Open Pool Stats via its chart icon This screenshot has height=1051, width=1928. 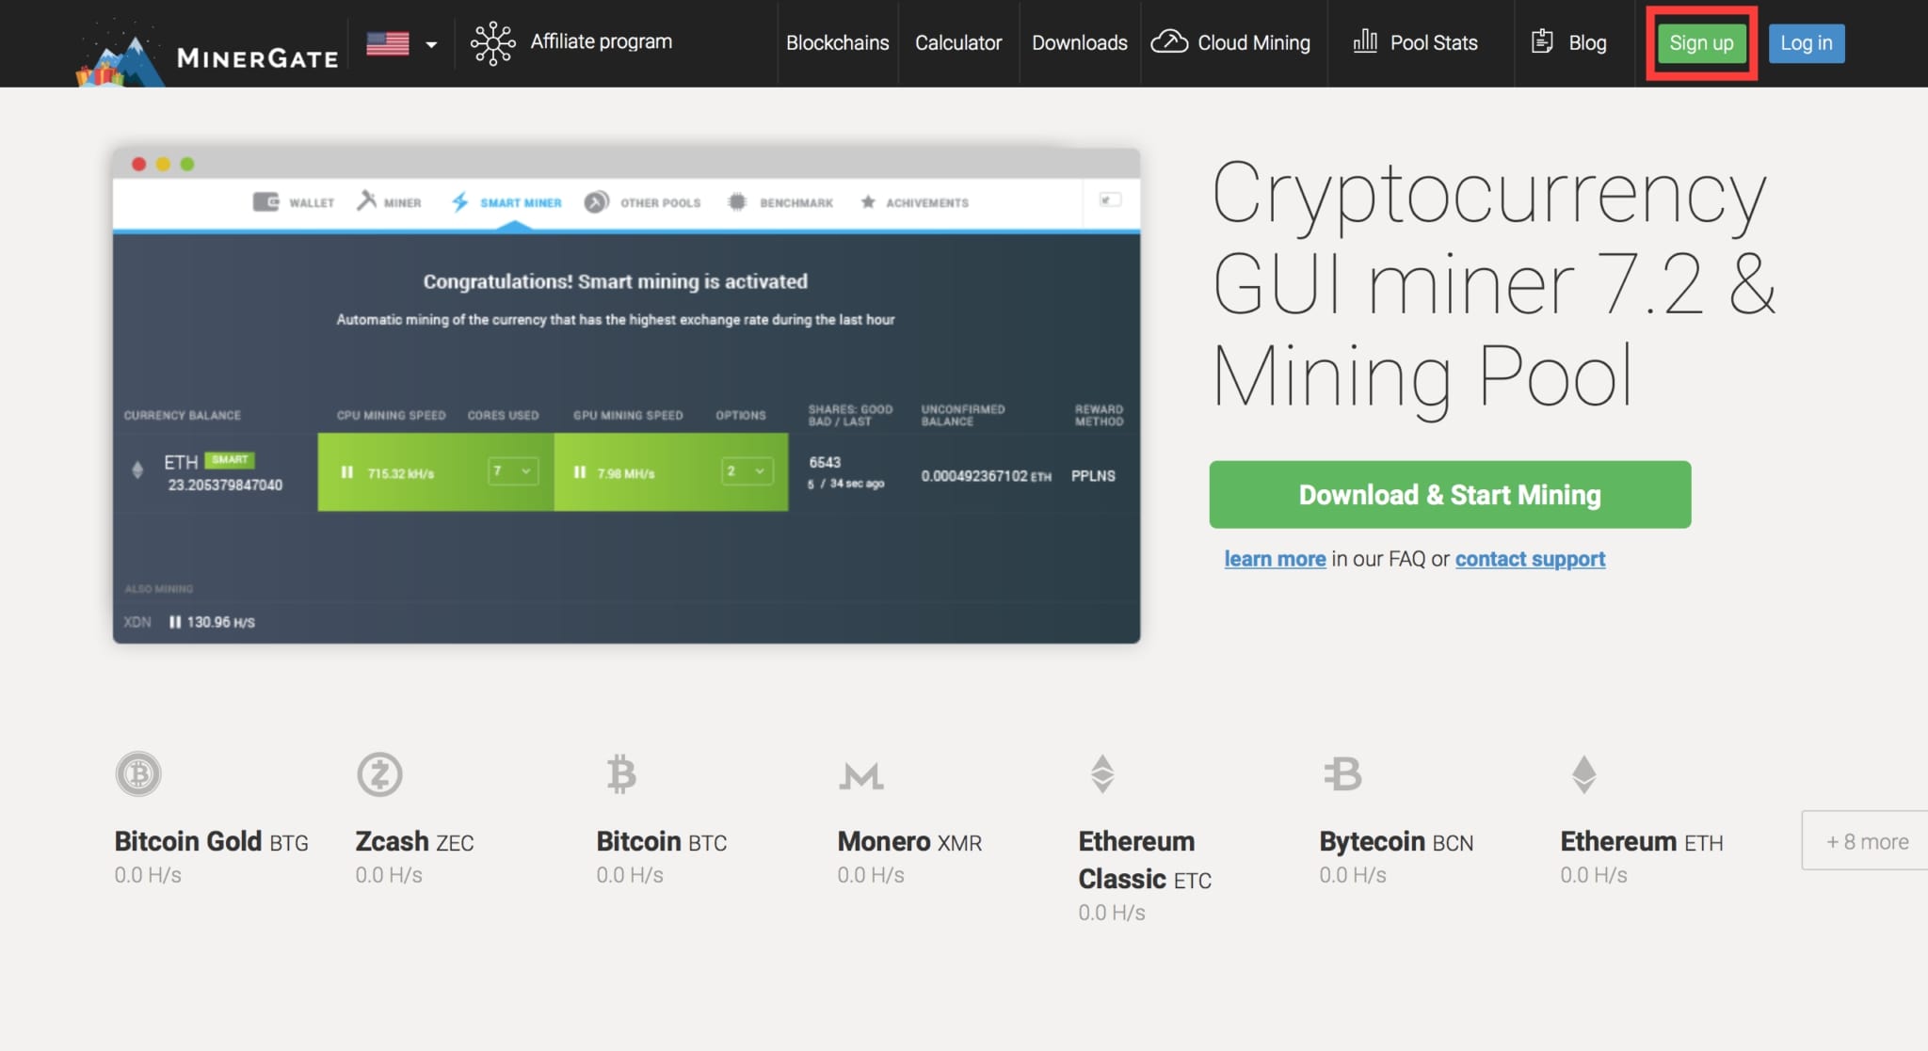(1367, 41)
